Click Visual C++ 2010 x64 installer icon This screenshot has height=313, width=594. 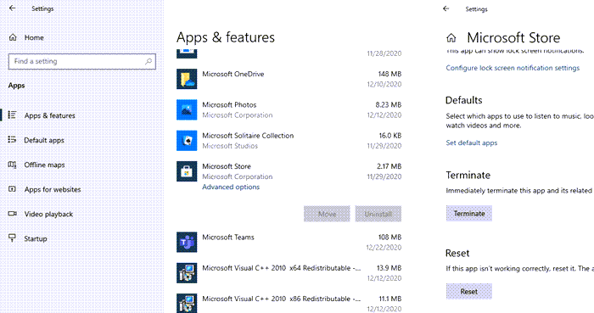coord(187,273)
